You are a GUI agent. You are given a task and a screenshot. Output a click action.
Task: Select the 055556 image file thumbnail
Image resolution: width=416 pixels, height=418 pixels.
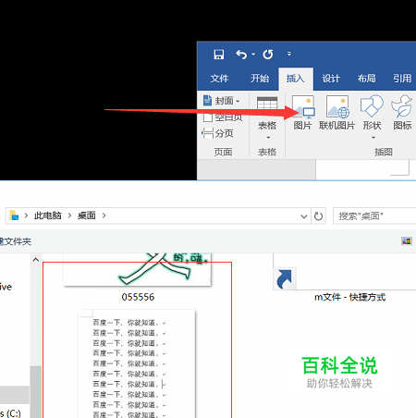(x=137, y=269)
